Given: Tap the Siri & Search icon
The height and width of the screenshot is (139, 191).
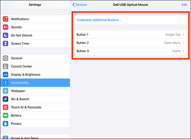Looking at the screenshot, I should [6, 99].
